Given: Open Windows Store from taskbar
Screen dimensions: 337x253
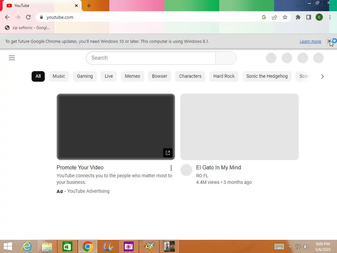Looking at the screenshot, I should [67, 246].
